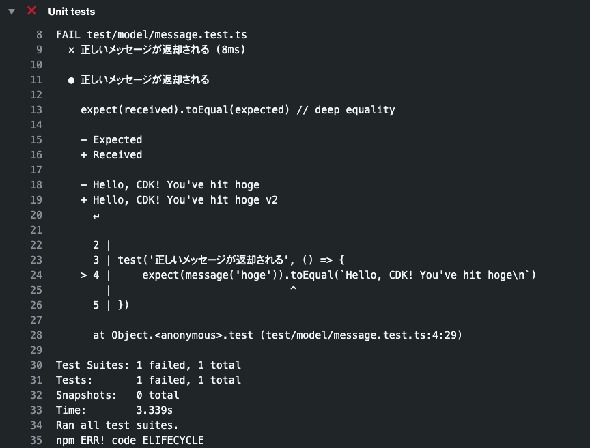Click line number 33 beside Time
Image resolution: width=590 pixels, height=448 pixels.
[36, 410]
